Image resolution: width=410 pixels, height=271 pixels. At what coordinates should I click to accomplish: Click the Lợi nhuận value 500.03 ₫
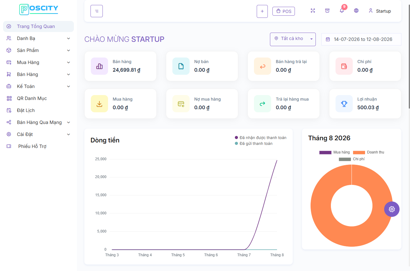(x=368, y=107)
